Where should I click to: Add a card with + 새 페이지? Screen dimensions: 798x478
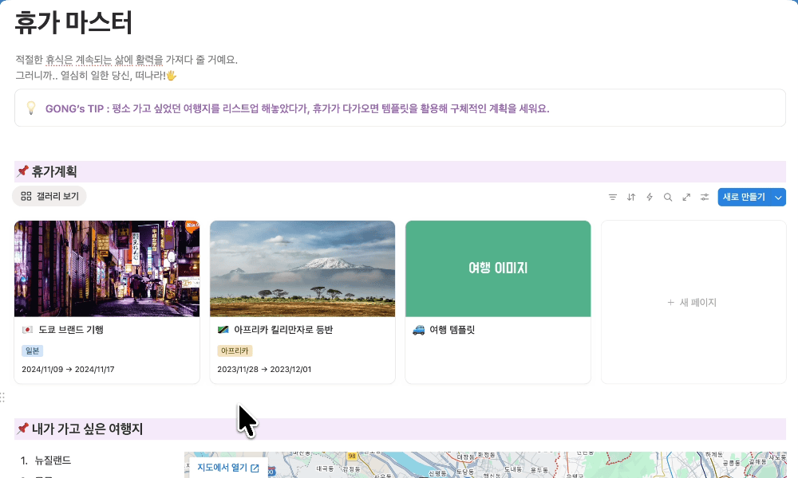(x=693, y=302)
